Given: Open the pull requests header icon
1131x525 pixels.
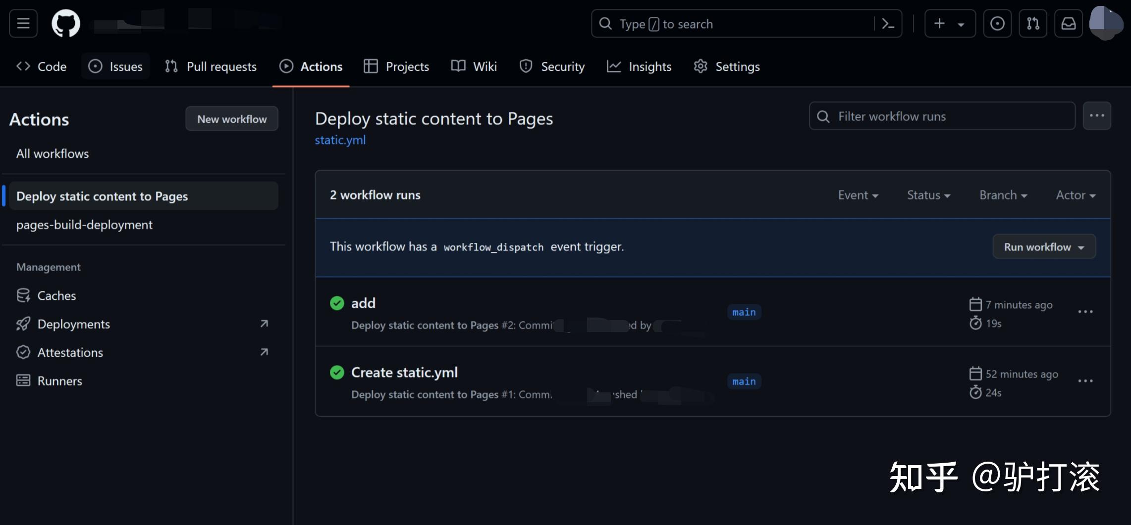Looking at the screenshot, I should coord(1033,23).
